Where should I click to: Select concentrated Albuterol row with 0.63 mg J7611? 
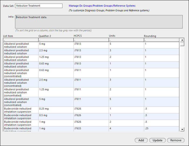[91, 73]
